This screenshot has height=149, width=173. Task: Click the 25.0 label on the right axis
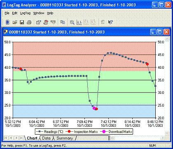161,105
